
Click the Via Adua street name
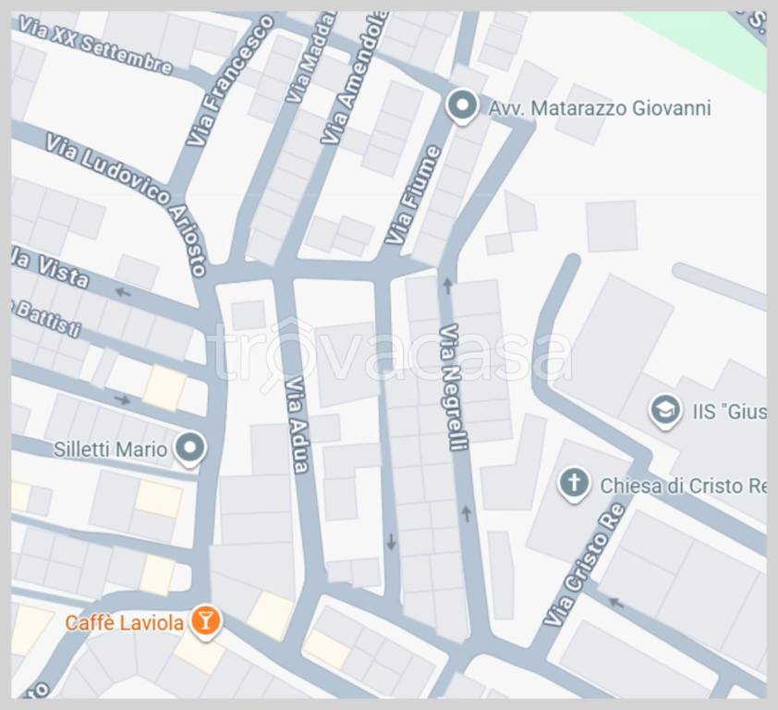[298, 425]
